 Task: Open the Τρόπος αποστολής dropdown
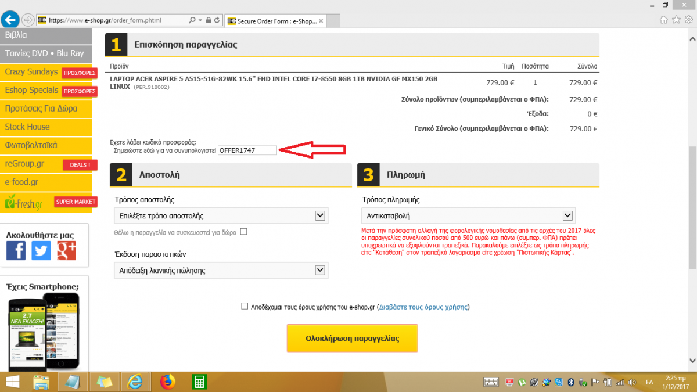tap(221, 215)
